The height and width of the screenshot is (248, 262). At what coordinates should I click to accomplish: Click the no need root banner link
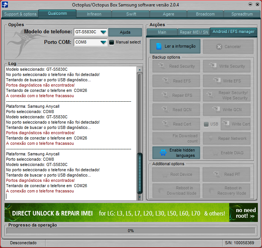pos(244,212)
